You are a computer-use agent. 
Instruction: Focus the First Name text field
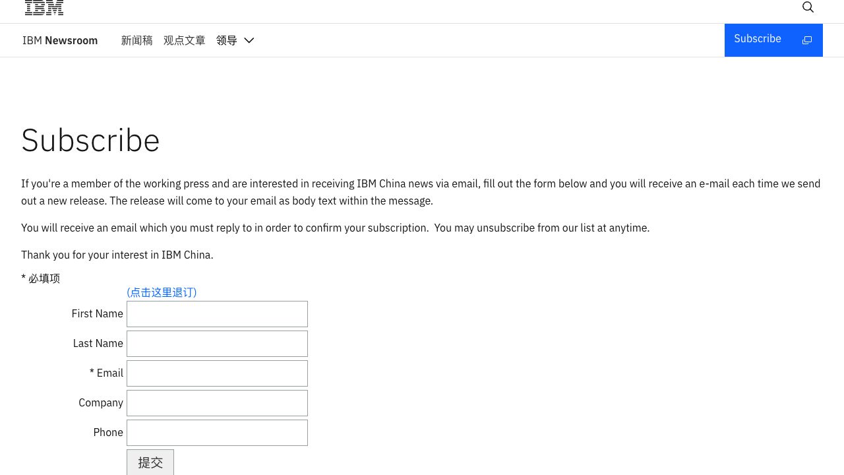217,314
